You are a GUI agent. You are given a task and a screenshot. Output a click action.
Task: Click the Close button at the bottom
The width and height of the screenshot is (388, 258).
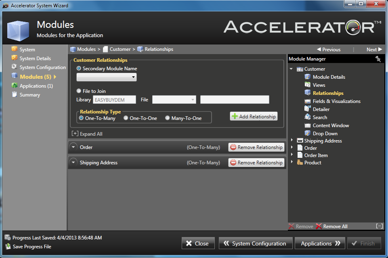click(198, 243)
